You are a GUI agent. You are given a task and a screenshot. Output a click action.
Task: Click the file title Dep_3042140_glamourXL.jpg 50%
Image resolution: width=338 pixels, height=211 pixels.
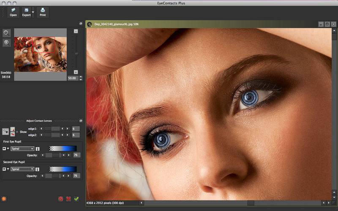coord(117,24)
